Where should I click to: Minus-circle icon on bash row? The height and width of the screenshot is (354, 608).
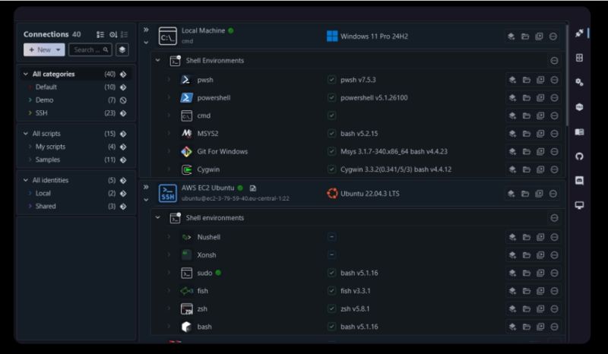point(554,327)
